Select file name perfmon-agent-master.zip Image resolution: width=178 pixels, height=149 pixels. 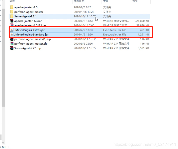coord(31,44)
